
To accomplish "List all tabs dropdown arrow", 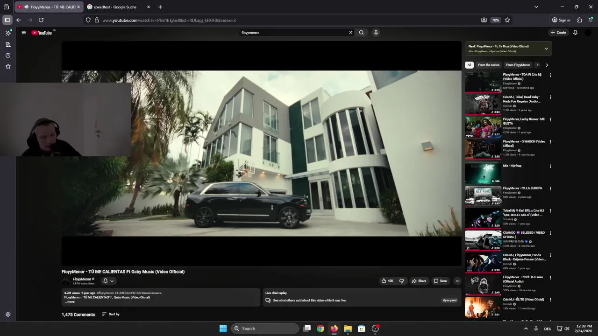I will pos(536,7).
